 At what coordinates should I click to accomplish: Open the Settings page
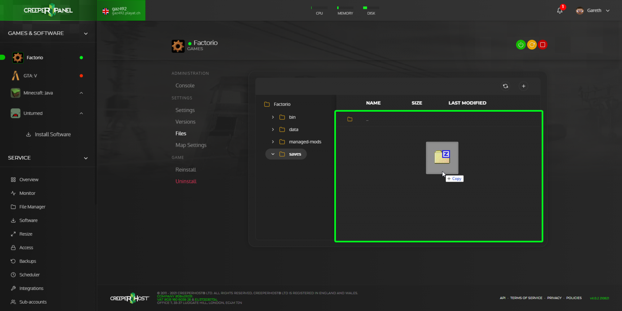pos(185,110)
